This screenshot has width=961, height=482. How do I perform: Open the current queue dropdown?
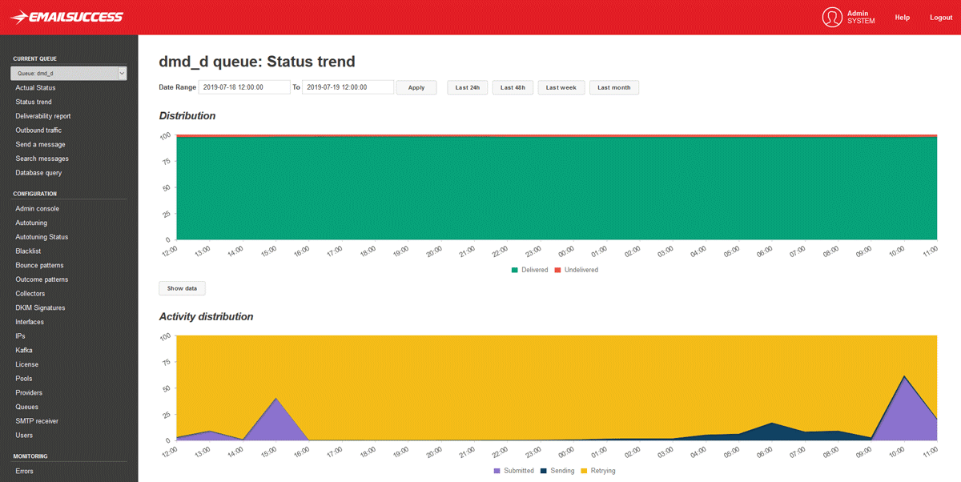coord(68,73)
